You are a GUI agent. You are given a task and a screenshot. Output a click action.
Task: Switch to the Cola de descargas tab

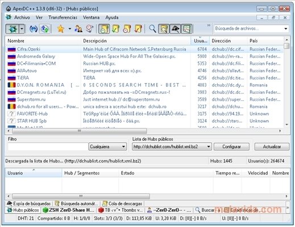click(122, 204)
